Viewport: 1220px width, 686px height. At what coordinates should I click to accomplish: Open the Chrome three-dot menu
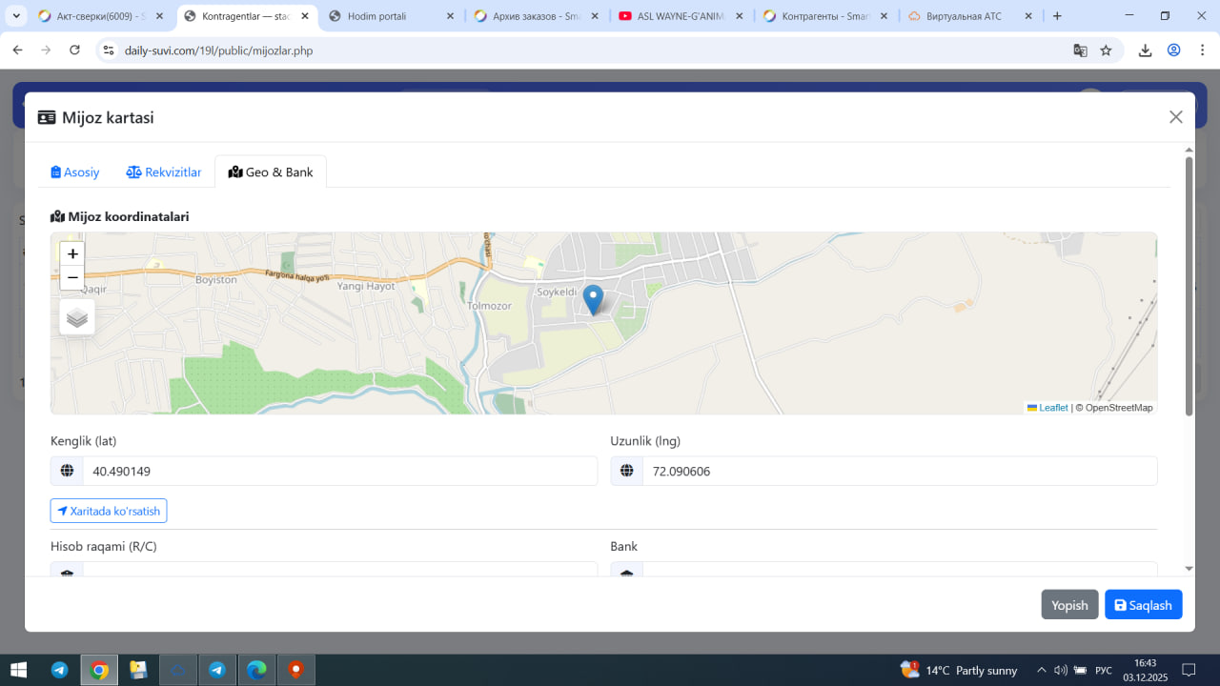[1201, 50]
